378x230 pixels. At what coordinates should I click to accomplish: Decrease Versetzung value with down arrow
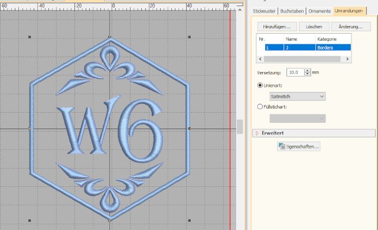(x=307, y=74)
